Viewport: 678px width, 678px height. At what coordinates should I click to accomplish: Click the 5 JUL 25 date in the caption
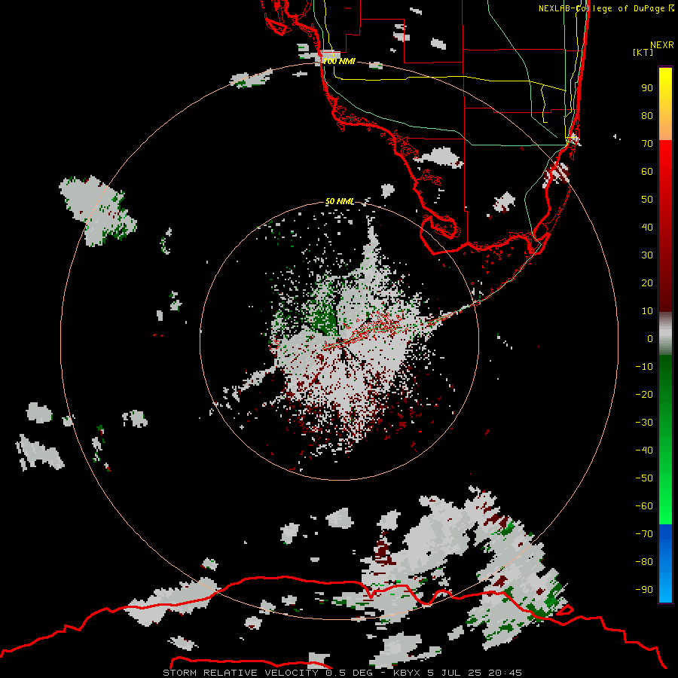click(x=455, y=673)
